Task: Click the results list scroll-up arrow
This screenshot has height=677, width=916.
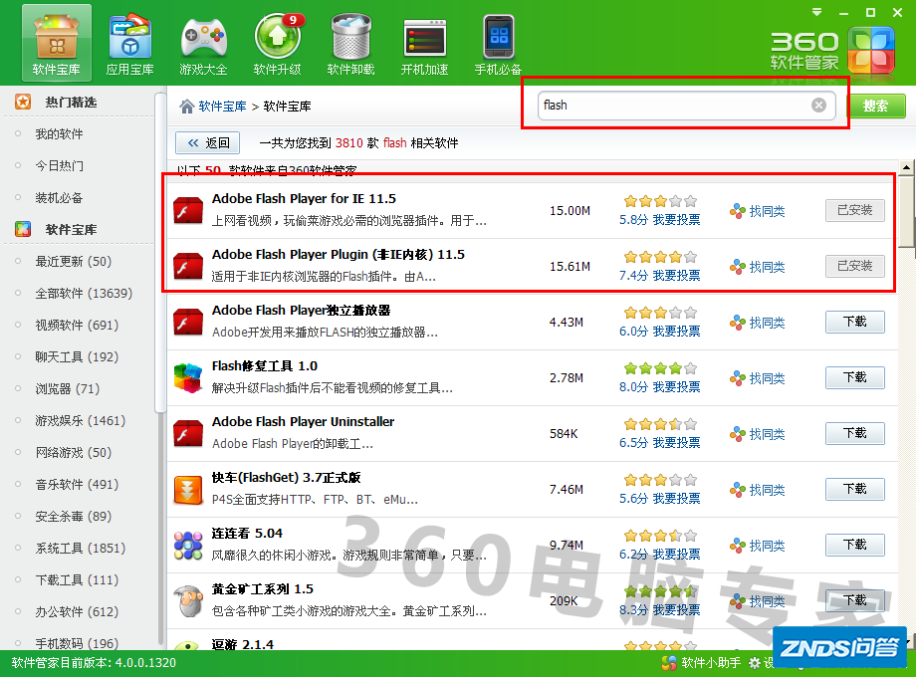Action: tap(906, 167)
